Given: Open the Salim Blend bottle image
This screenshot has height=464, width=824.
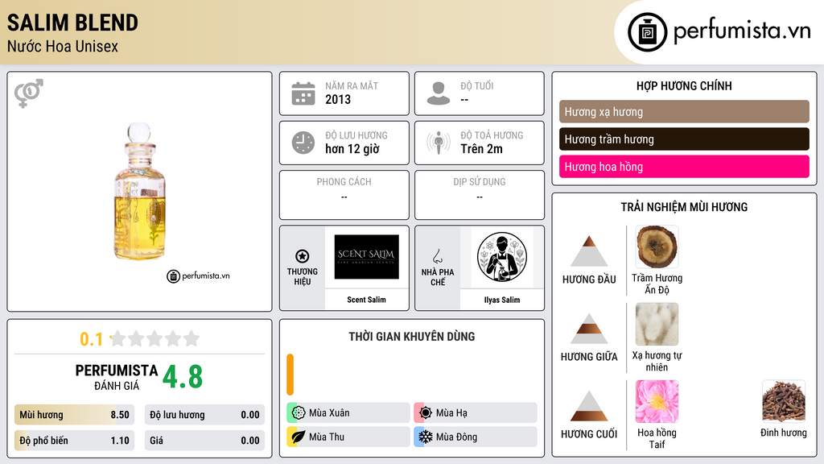Looking at the screenshot, I should point(140,191).
